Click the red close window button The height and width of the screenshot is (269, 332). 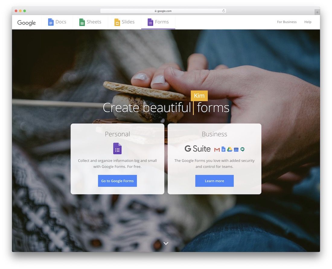coord(16,11)
